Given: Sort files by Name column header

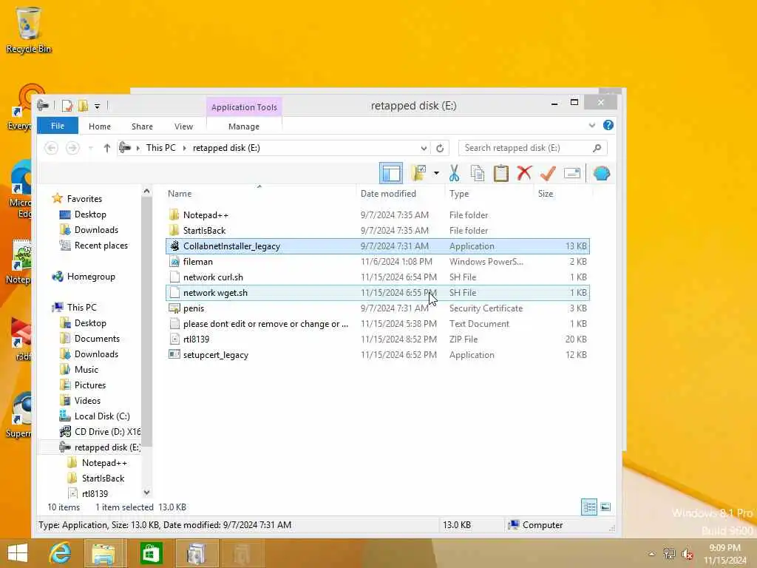Looking at the screenshot, I should pos(180,194).
